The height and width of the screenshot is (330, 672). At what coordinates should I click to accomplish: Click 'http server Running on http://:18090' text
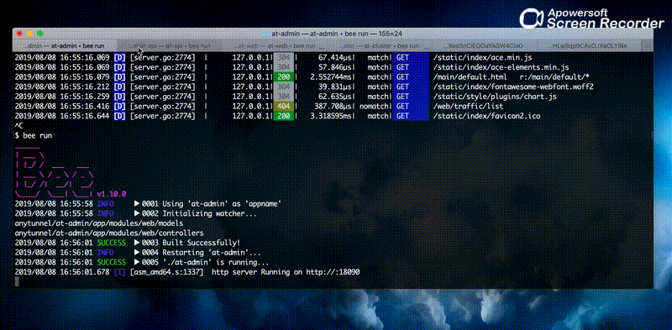(286, 273)
